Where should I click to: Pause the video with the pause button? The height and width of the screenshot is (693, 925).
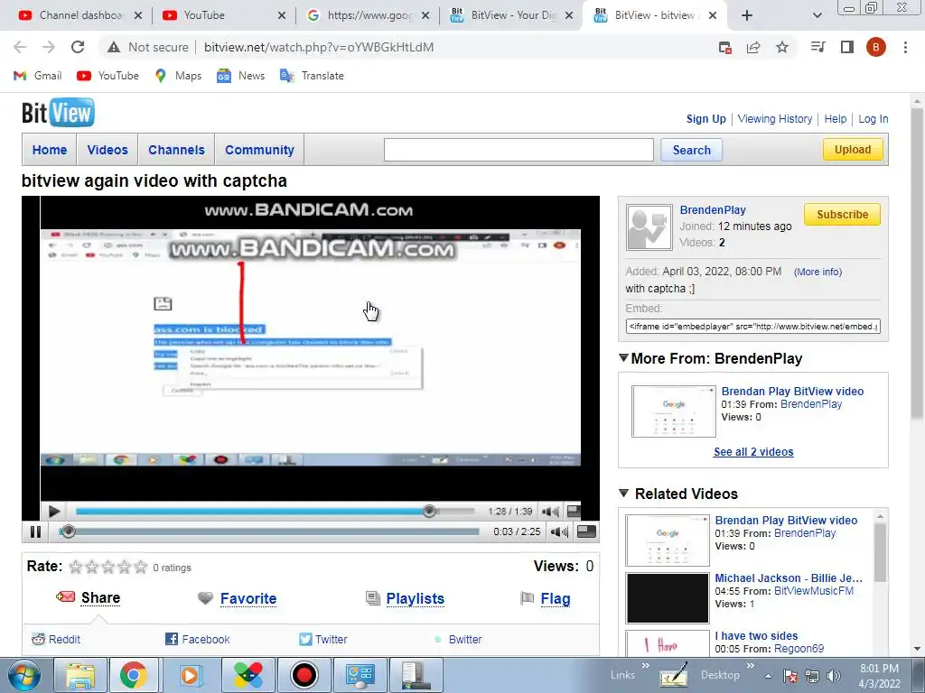(x=35, y=531)
